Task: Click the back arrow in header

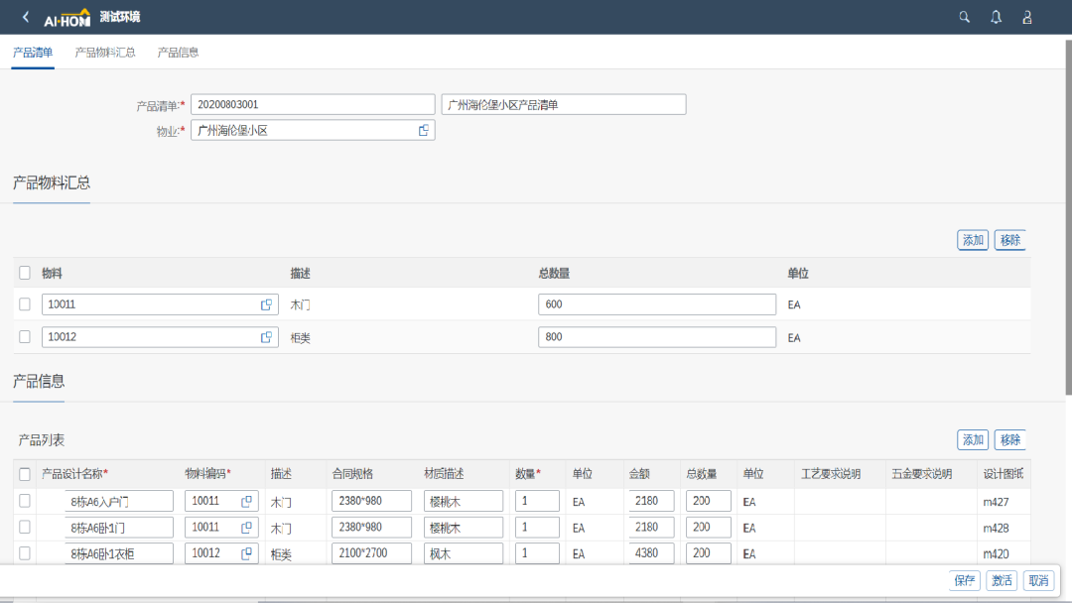Action: click(x=26, y=17)
